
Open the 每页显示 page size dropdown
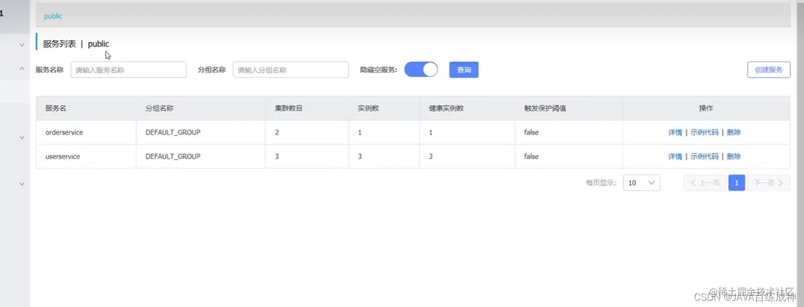point(641,182)
